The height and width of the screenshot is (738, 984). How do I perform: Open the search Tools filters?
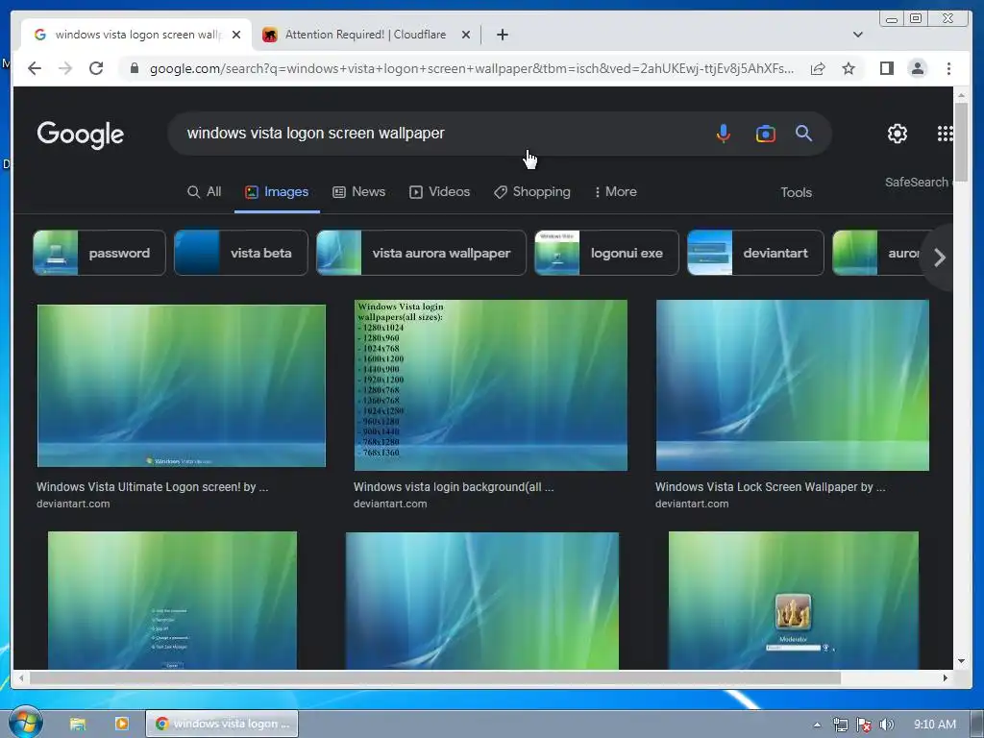click(x=796, y=192)
